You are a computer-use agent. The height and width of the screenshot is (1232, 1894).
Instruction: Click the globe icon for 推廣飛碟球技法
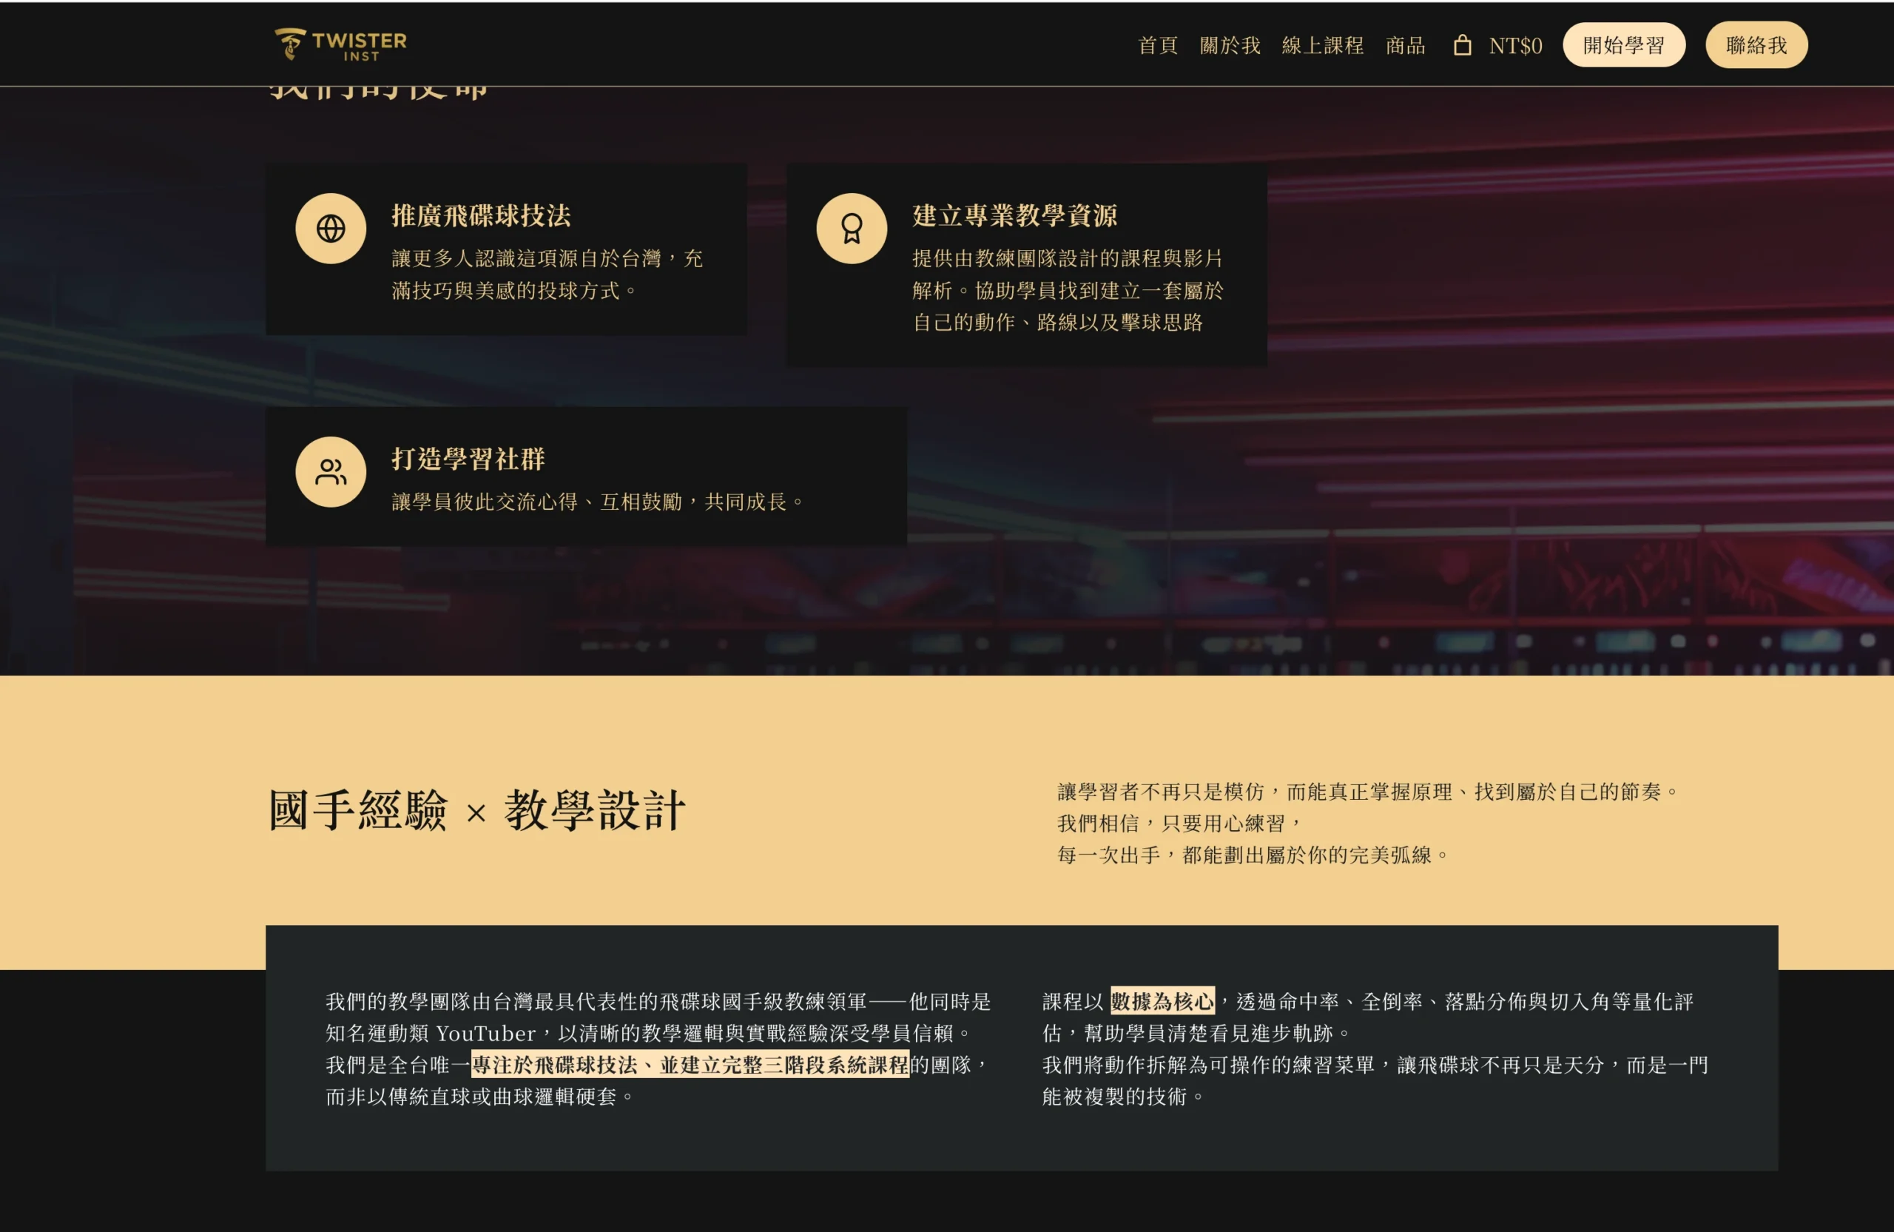tap(330, 229)
